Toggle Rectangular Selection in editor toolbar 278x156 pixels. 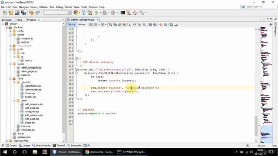click(129, 25)
